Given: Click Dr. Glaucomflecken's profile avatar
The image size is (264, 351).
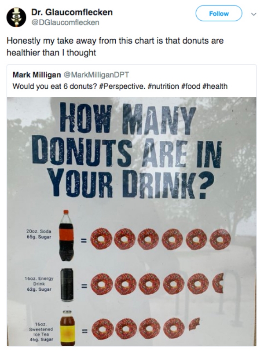Looking at the screenshot, I should point(16,17).
